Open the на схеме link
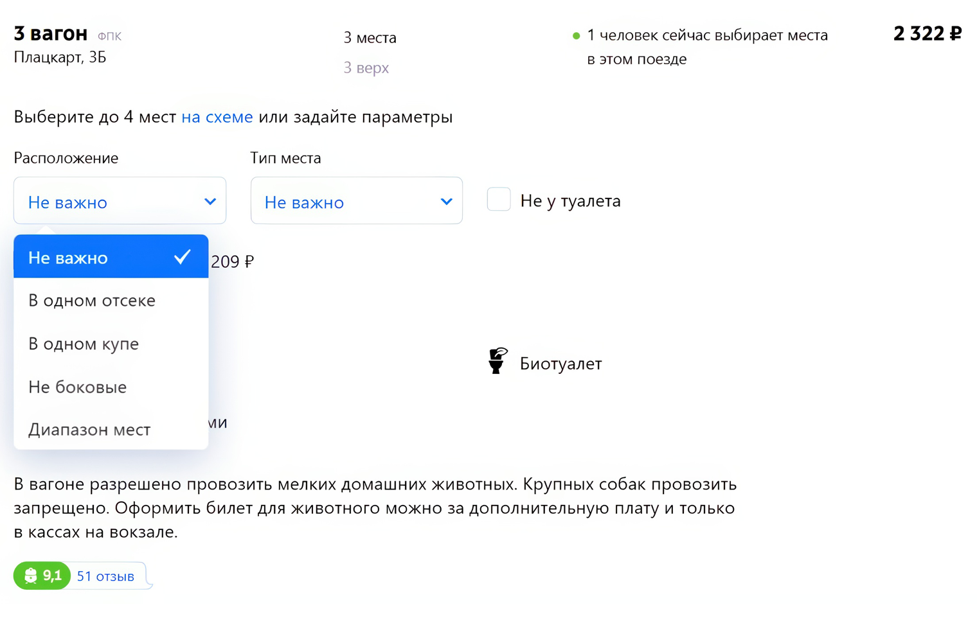977x636 pixels. point(217,117)
